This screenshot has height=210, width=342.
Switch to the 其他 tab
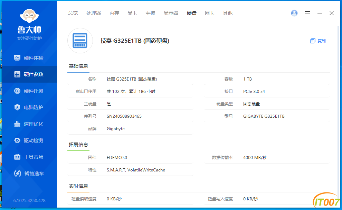(228, 13)
